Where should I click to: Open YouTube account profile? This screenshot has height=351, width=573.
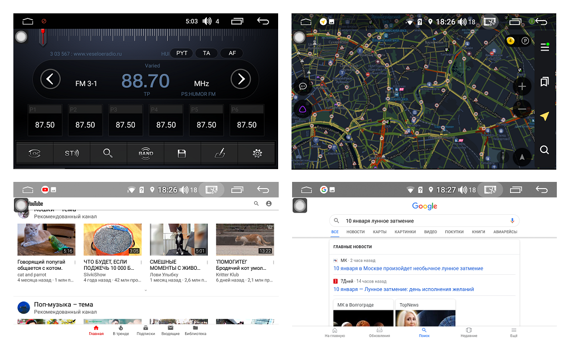269,204
